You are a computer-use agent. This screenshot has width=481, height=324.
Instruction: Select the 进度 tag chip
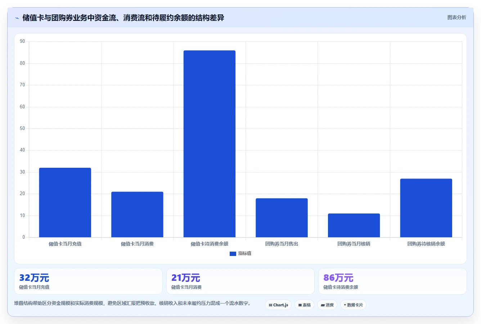point(327,305)
